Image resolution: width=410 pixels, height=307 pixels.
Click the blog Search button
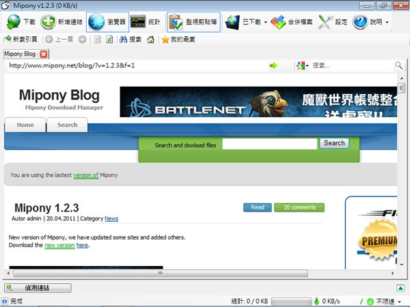[334, 143]
